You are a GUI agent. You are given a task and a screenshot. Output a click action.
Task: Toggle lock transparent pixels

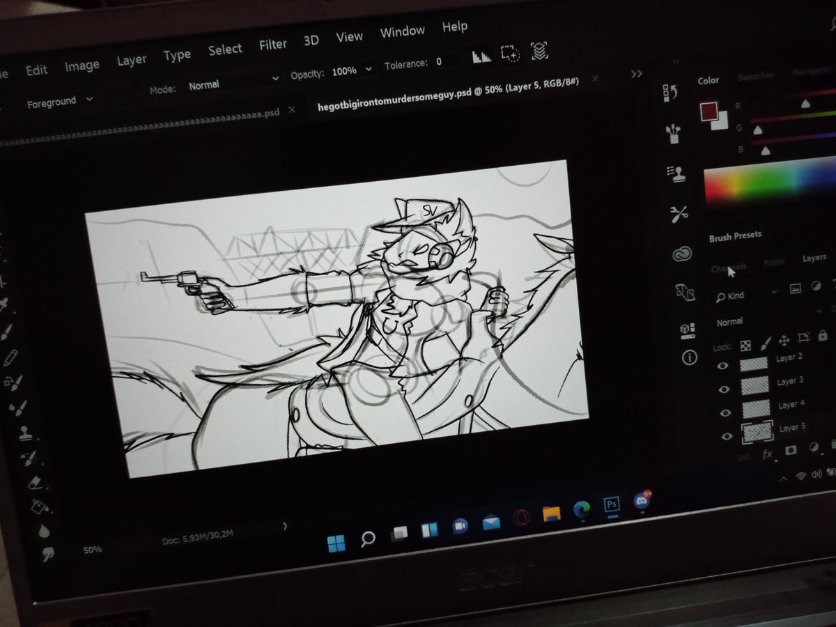pyautogui.click(x=745, y=344)
